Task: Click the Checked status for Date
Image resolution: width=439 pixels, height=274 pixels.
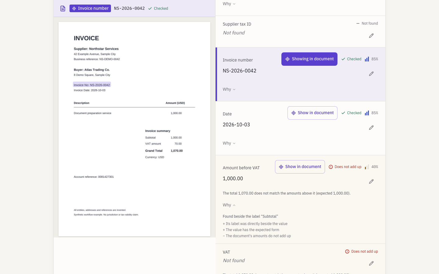Action: tap(351, 113)
